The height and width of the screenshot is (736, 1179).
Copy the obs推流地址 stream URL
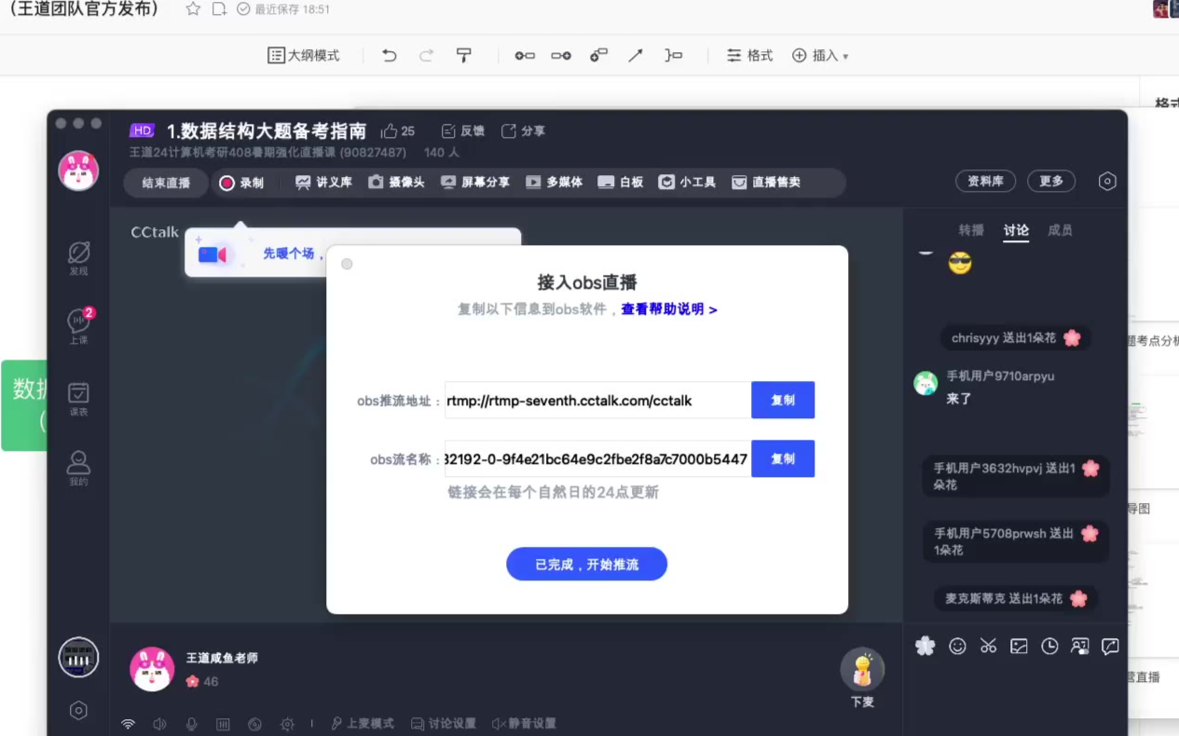pyautogui.click(x=783, y=400)
